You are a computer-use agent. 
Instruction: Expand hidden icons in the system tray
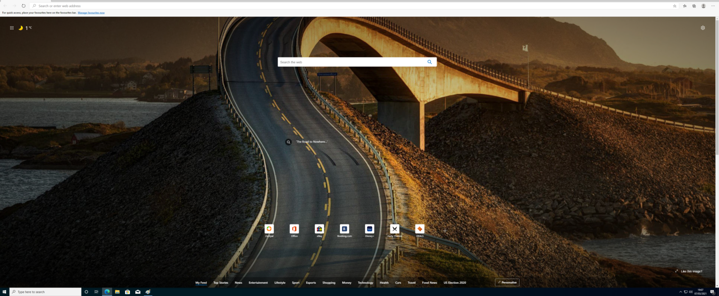[680, 291]
